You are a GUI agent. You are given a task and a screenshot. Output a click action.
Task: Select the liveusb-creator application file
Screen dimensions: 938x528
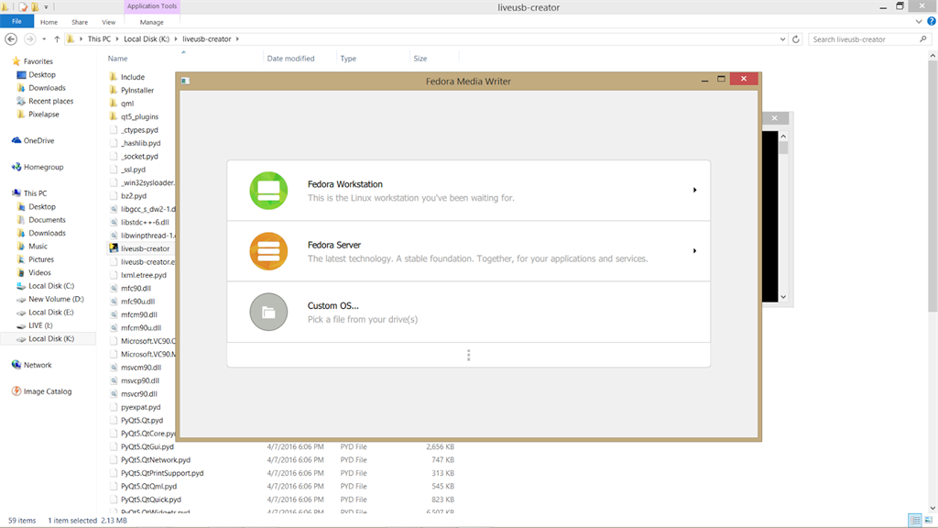[x=145, y=248]
